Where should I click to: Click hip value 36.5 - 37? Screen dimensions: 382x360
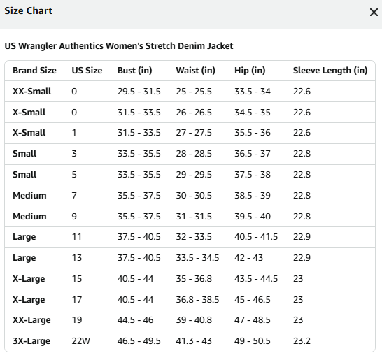pos(253,154)
